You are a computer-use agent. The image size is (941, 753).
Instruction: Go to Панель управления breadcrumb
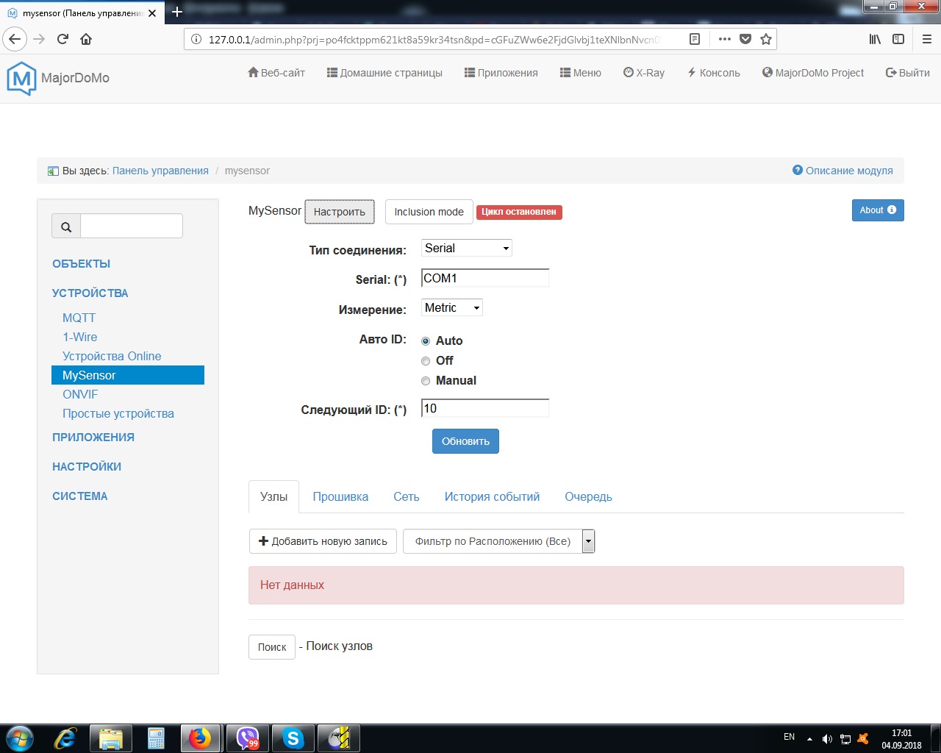[160, 171]
